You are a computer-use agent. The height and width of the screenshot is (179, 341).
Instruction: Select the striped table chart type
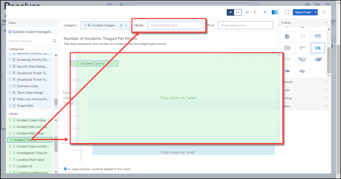pyautogui.click(x=318, y=37)
